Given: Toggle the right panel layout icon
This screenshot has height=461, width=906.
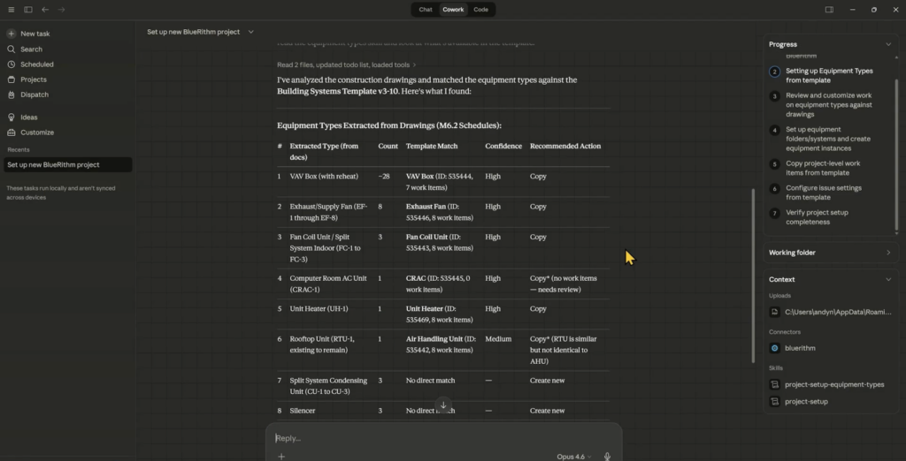Looking at the screenshot, I should pos(829,10).
